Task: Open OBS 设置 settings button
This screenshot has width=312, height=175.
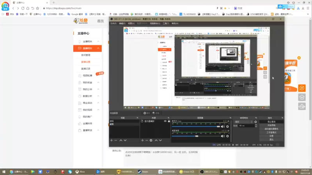Action: click(271, 136)
